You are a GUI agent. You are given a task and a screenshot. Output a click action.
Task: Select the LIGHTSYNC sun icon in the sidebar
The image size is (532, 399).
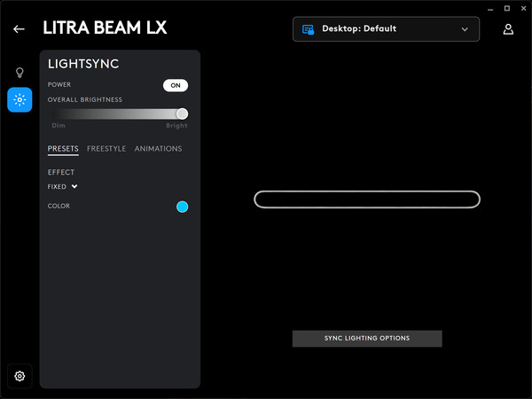pyautogui.click(x=20, y=99)
